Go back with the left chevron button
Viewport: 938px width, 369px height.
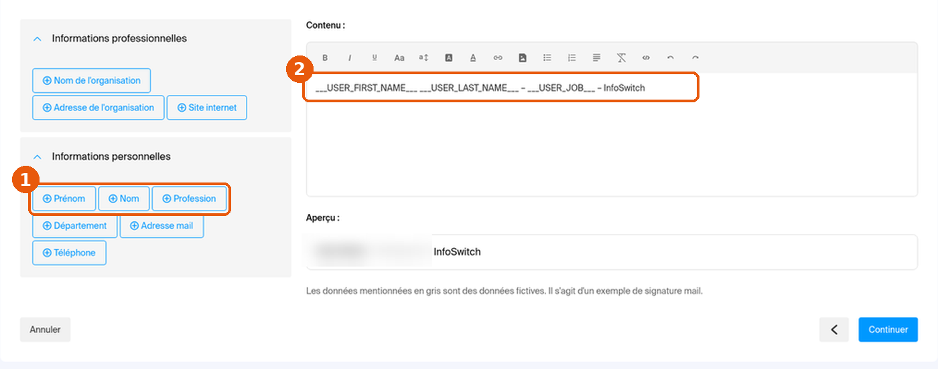click(x=834, y=330)
